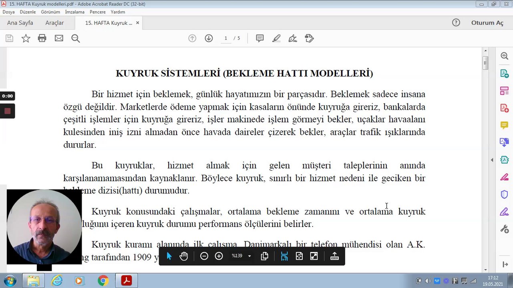513x288 pixels.
Task: Open the search tool in the right sidebar
Action: click(x=505, y=56)
